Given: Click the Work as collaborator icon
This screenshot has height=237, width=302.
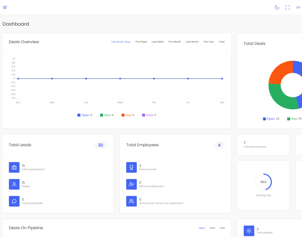Looking at the screenshot, I should click(131, 184).
